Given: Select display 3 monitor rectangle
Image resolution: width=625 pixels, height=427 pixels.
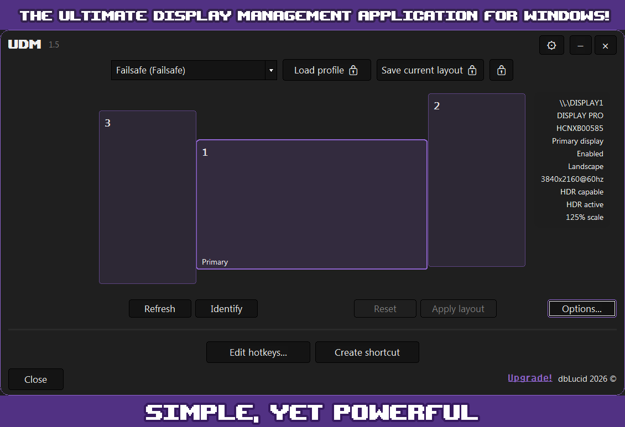Looking at the screenshot, I should (148, 197).
